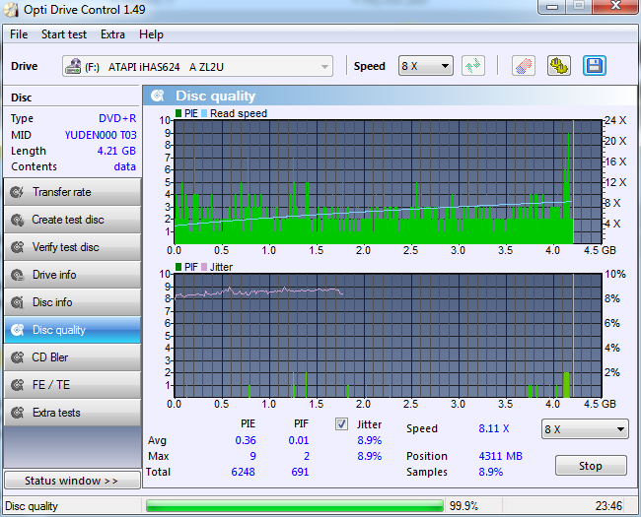Click the pink Jitter legend swatch
641x517 pixels.
pyautogui.click(x=204, y=267)
